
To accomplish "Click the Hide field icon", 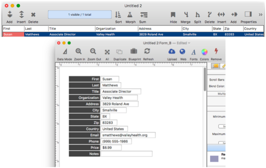I will point(173,15).
